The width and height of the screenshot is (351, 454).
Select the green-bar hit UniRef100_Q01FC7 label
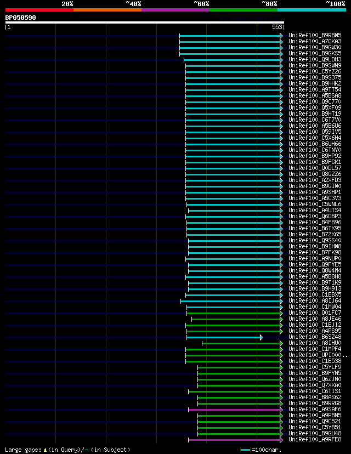315,313
